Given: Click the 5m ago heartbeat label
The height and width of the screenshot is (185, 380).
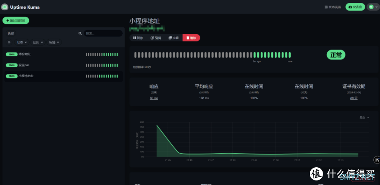Looking at the screenshot, I should (256, 62).
